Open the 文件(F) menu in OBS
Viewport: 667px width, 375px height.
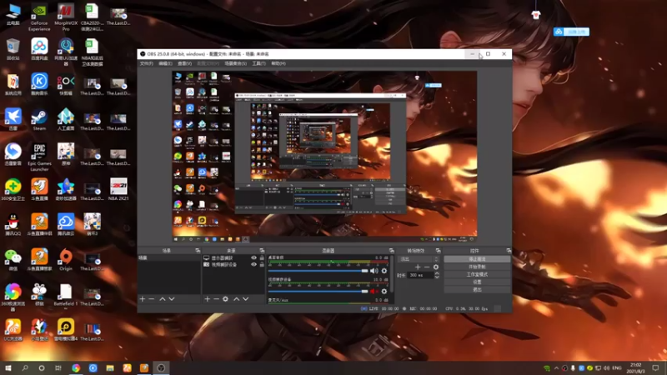(147, 63)
